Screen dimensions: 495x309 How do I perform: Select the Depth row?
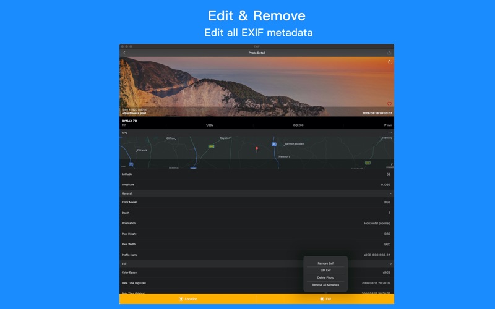click(x=257, y=213)
